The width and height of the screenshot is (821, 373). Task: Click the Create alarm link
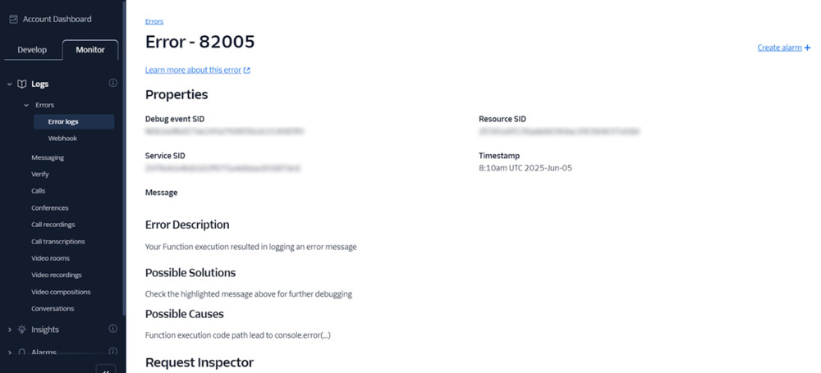click(x=779, y=48)
